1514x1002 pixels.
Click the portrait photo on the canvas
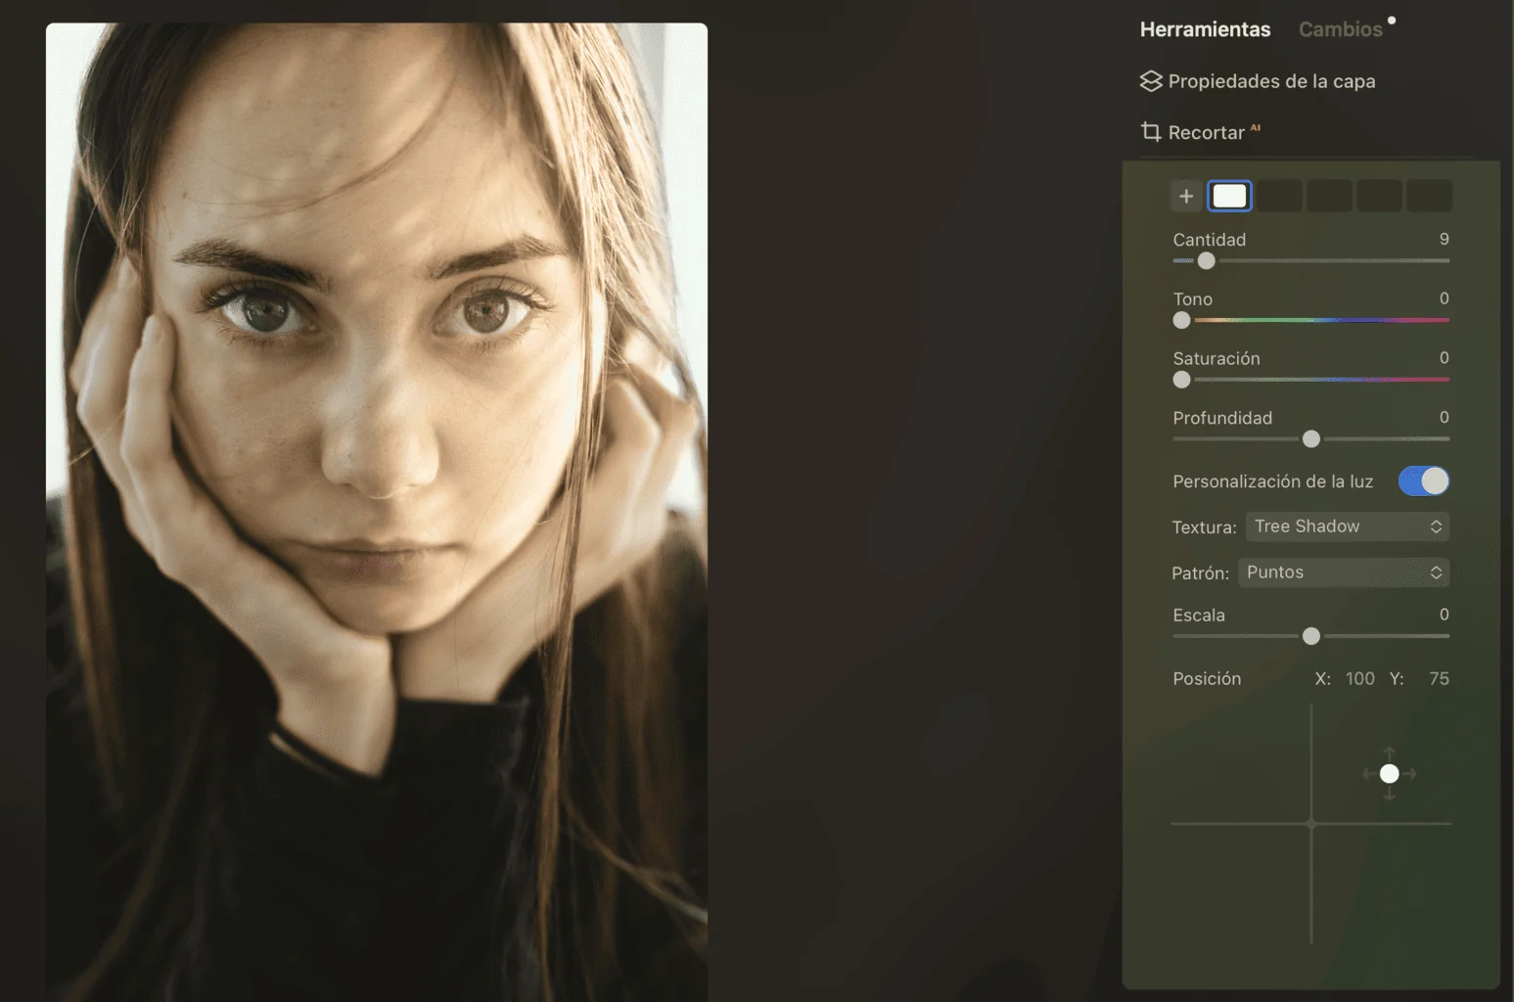point(377,512)
